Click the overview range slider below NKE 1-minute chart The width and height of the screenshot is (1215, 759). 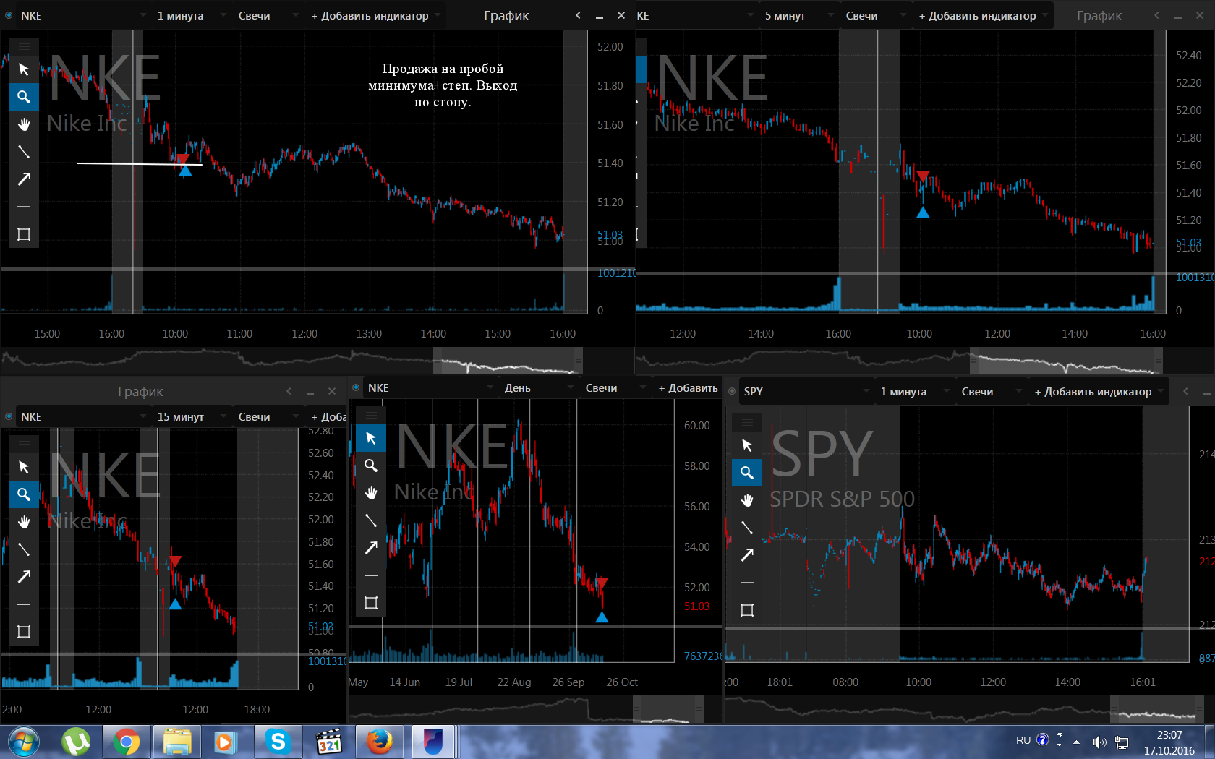tap(508, 361)
